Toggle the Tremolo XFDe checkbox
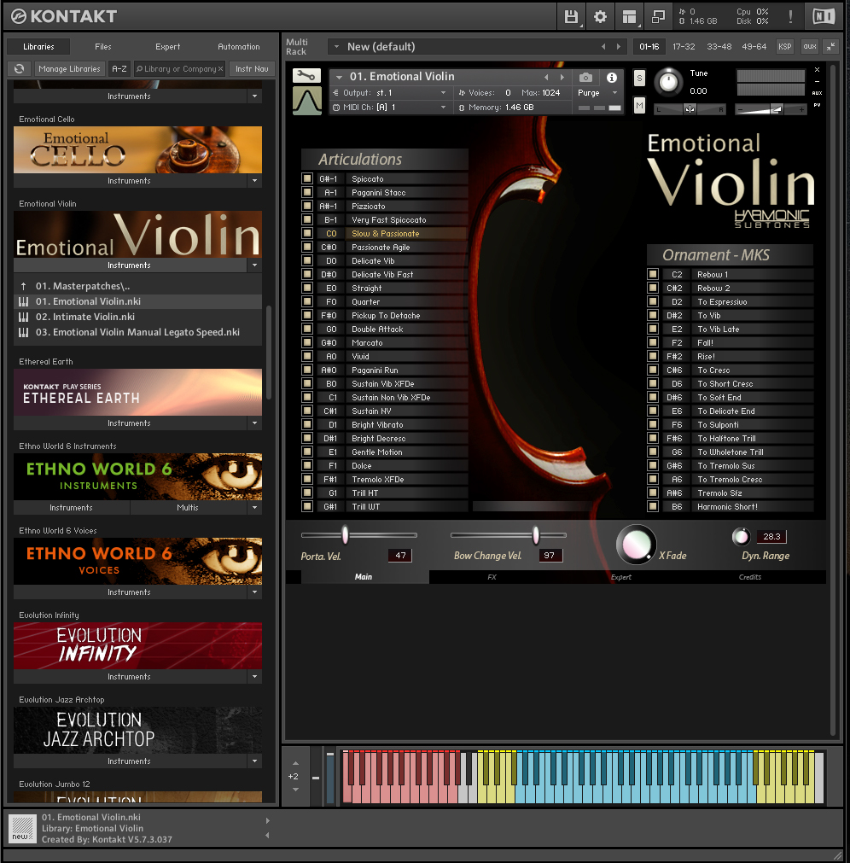Screen dimensions: 850x863 click(307, 479)
